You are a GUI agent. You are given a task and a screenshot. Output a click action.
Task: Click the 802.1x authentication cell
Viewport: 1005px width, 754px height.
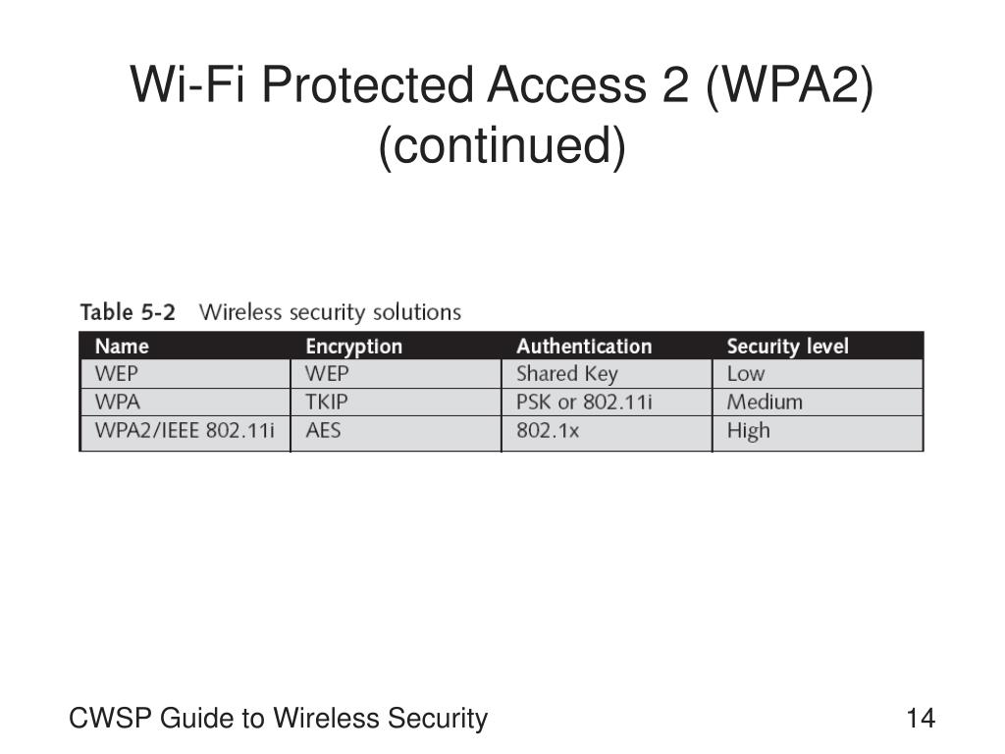point(607,433)
